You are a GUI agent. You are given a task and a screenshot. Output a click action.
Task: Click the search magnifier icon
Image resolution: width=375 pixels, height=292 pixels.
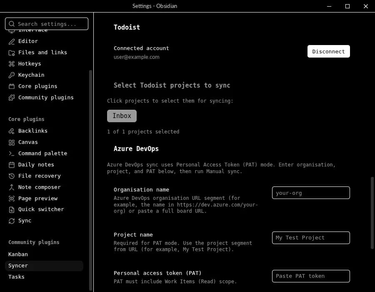(x=12, y=24)
